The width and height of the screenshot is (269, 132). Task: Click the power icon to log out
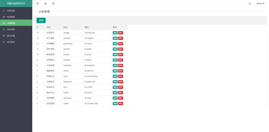(x=4, y=42)
